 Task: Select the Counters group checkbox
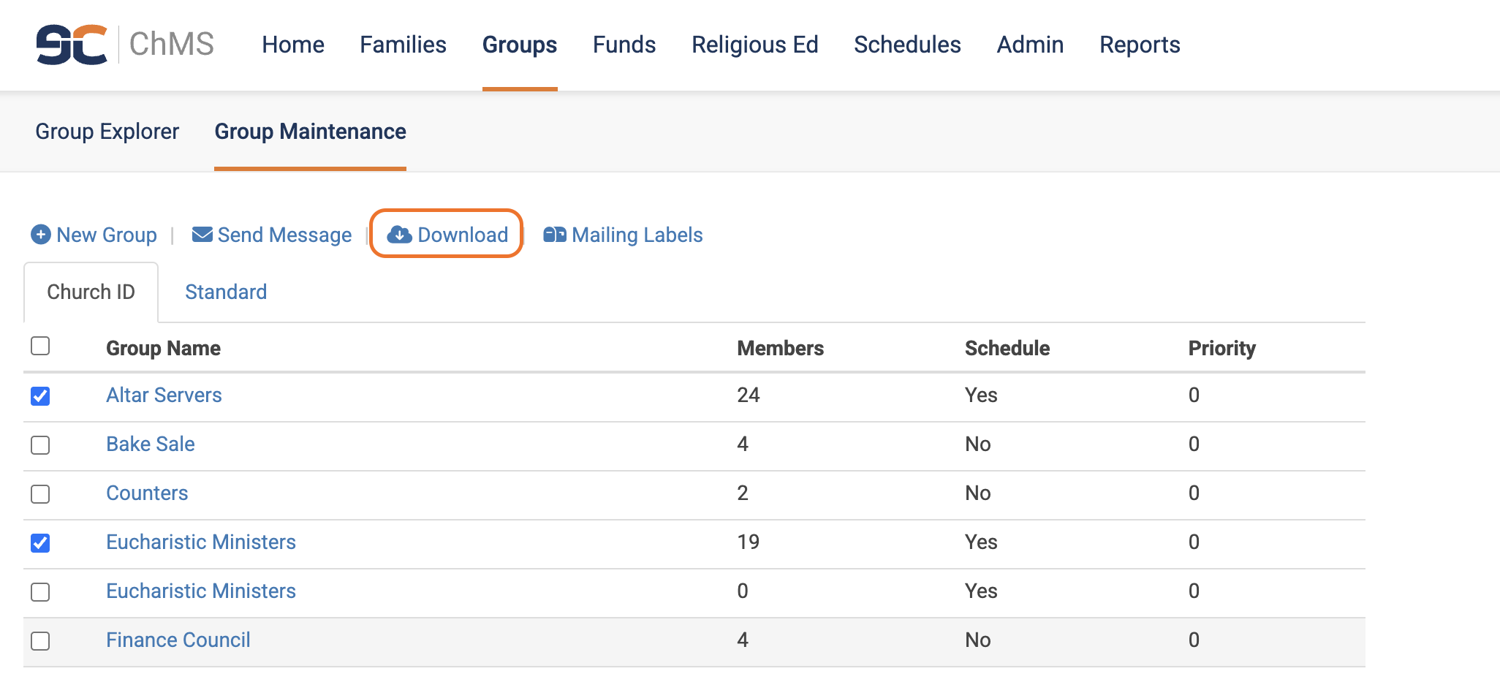tap(40, 494)
